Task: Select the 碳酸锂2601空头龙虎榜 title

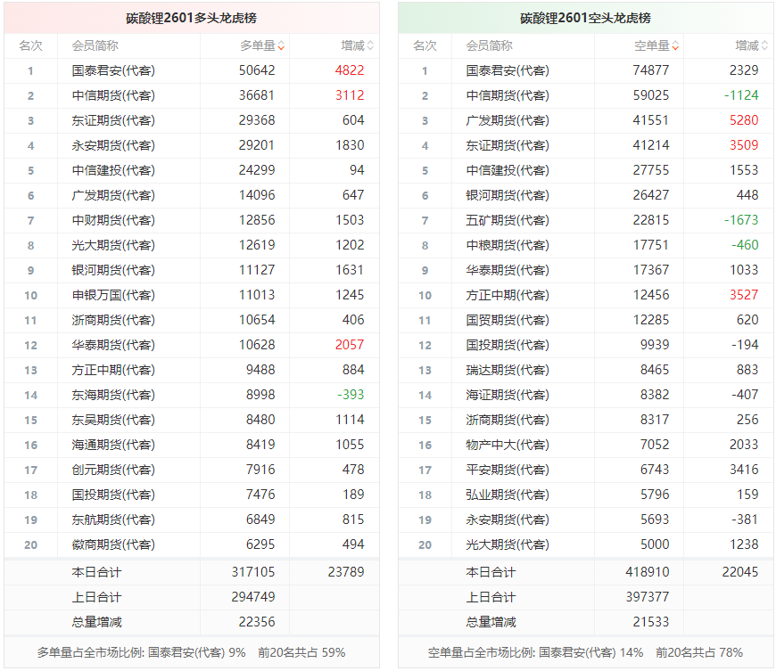Action: (585, 19)
